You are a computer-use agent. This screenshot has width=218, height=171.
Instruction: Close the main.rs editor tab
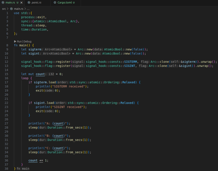click(x=22, y=2)
